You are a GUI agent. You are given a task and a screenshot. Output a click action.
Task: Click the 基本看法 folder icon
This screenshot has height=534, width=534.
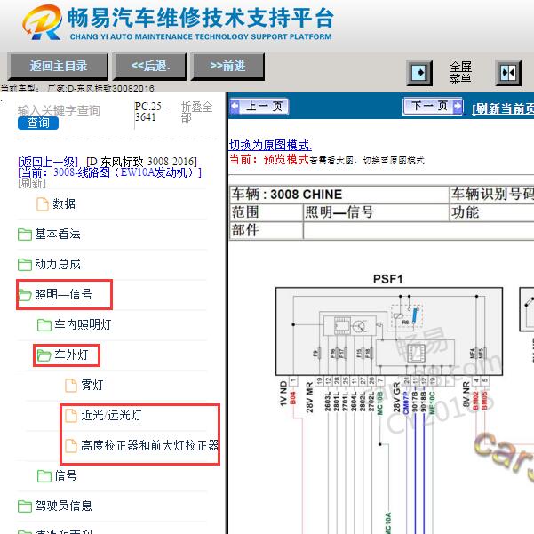(25, 235)
